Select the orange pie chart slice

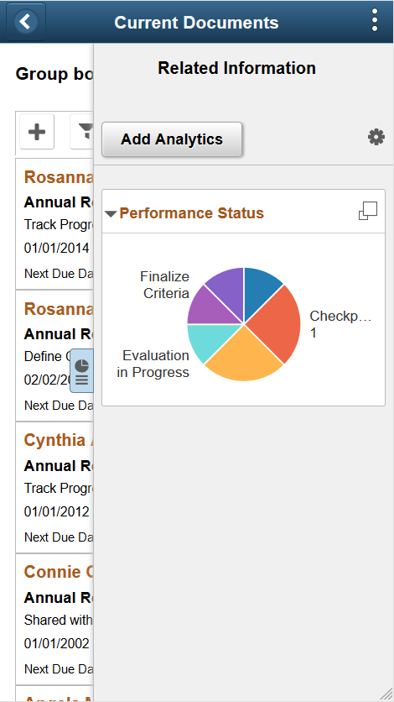[x=244, y=356]
